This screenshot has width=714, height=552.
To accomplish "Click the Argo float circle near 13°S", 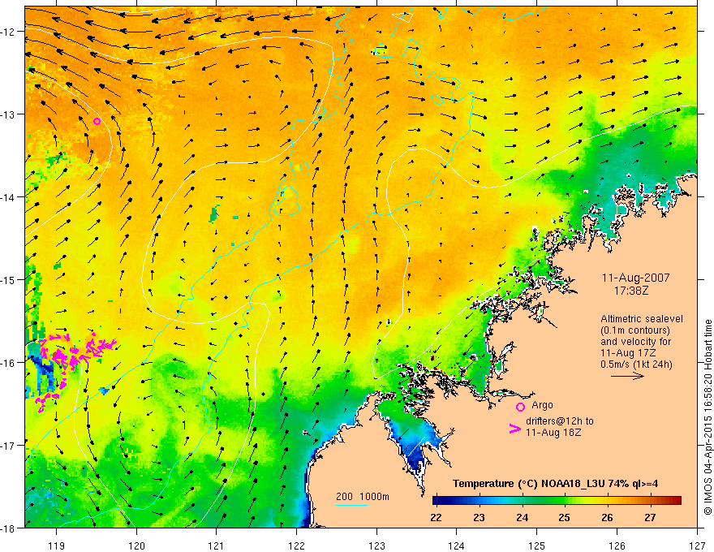I will 97,121.
